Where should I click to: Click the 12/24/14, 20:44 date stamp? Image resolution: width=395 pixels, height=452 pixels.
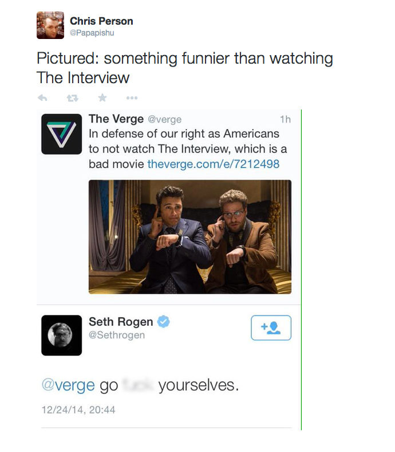tap(78, 410)
